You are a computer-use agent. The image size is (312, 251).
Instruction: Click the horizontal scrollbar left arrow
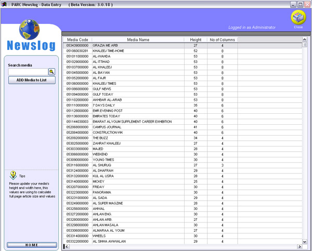coord(67,247)
